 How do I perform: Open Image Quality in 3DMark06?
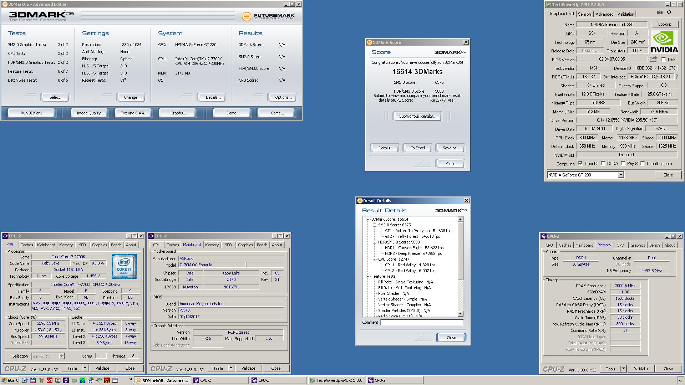(90, 113)
